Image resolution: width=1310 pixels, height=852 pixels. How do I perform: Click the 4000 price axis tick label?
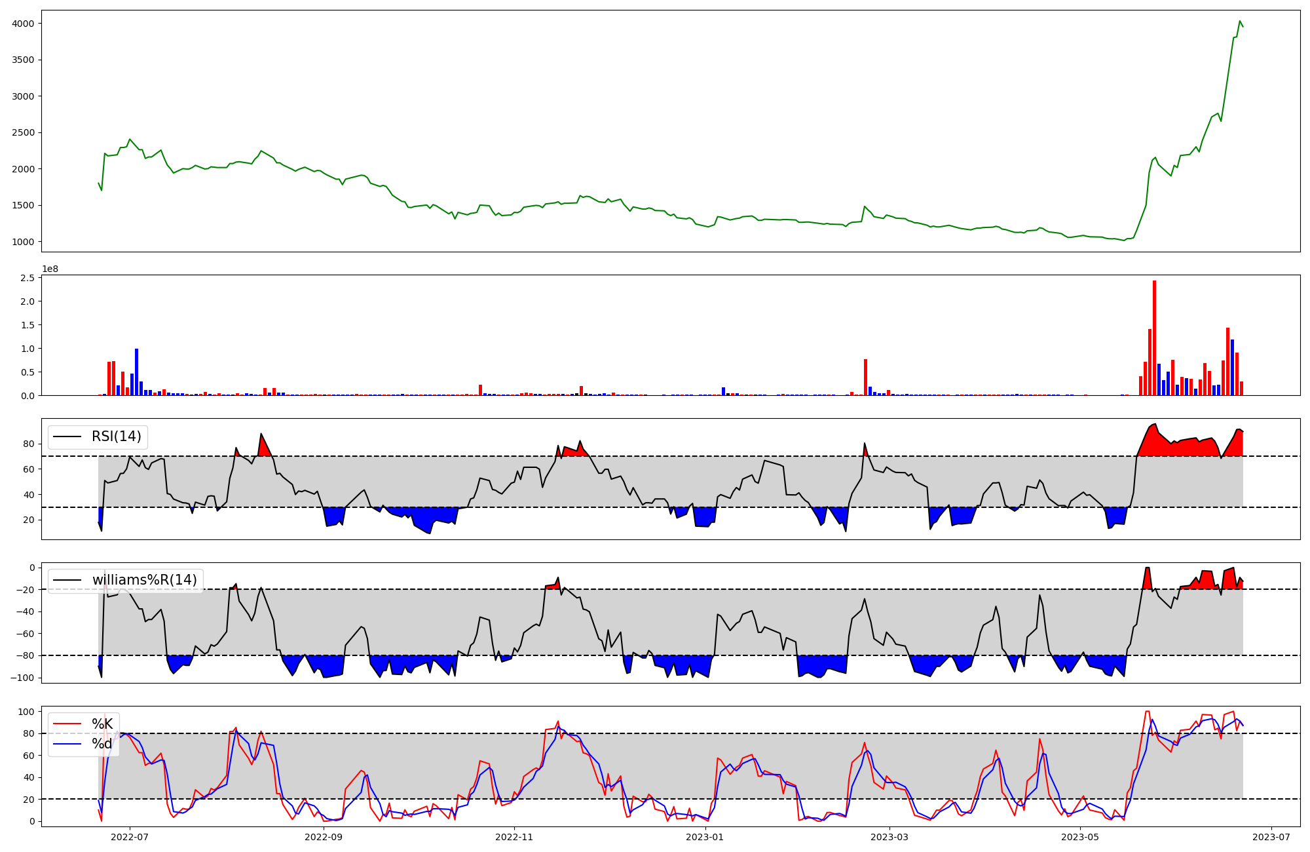[x=23, y=24]
